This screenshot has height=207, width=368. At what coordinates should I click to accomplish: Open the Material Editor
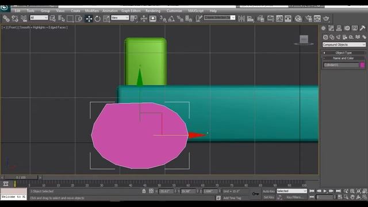click(x=298, y=18)
